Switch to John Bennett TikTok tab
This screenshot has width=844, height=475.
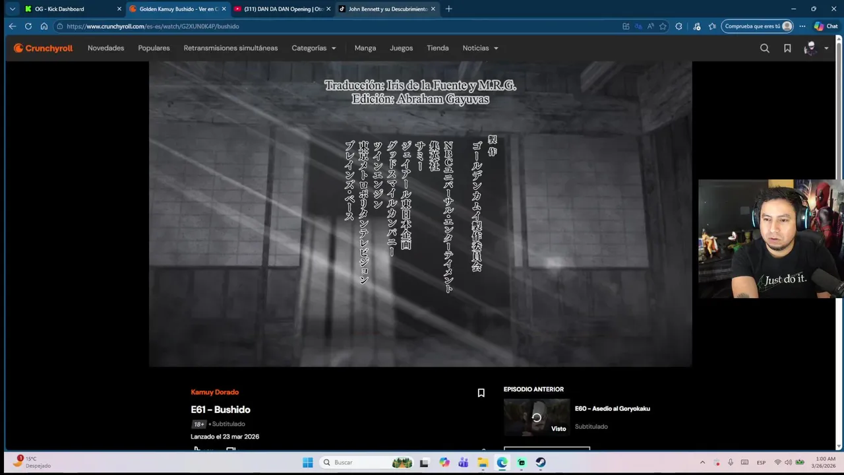(387, 9)
